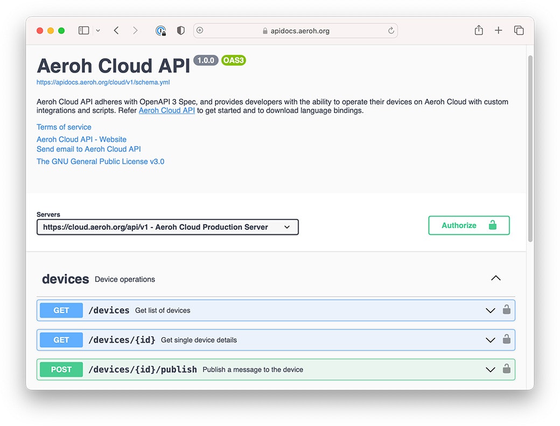The height and width of the screenshot is (426, 560).
Task: Click the apidocs.aeroh.org address field
Action: pos(296,31)
